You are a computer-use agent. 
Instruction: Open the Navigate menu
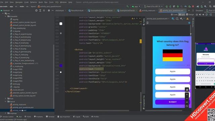pyautogui.click(x=19, y=2)
